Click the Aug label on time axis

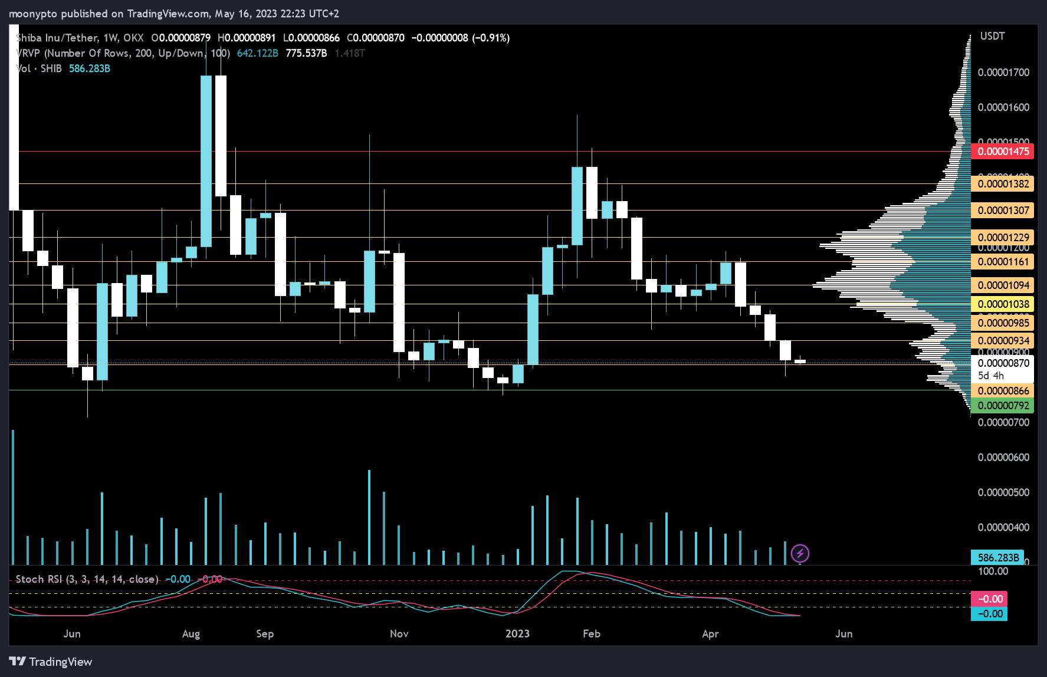[x=191, y=634]
